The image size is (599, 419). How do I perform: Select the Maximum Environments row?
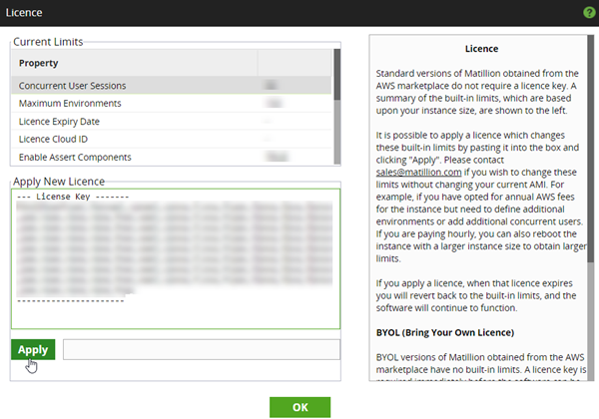point(171,104)
